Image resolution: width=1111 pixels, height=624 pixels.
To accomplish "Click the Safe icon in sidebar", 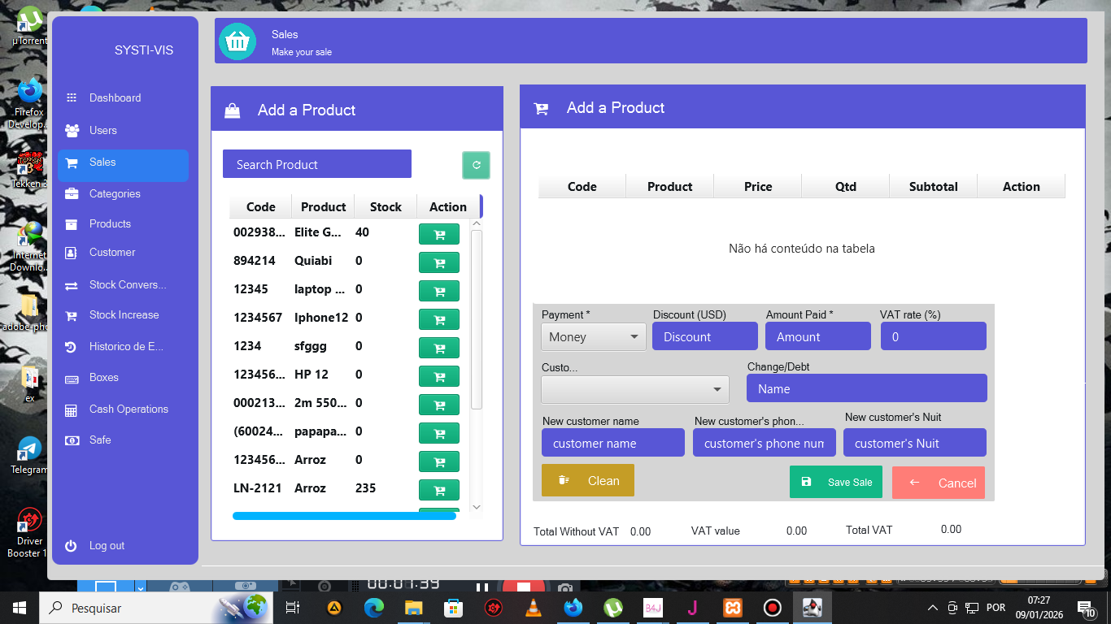I will click(x=72, y=440).
